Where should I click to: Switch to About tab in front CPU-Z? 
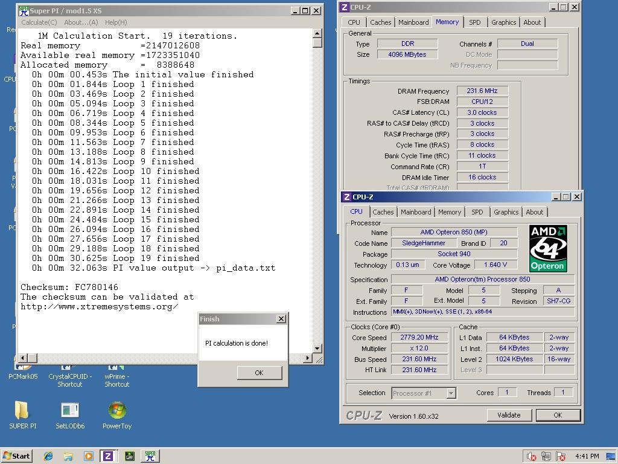tap(535, 212)
